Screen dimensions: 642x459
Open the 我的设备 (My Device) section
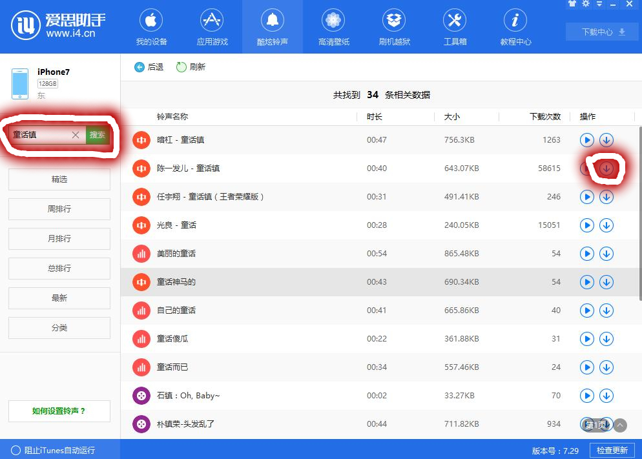tap(150, 26)
